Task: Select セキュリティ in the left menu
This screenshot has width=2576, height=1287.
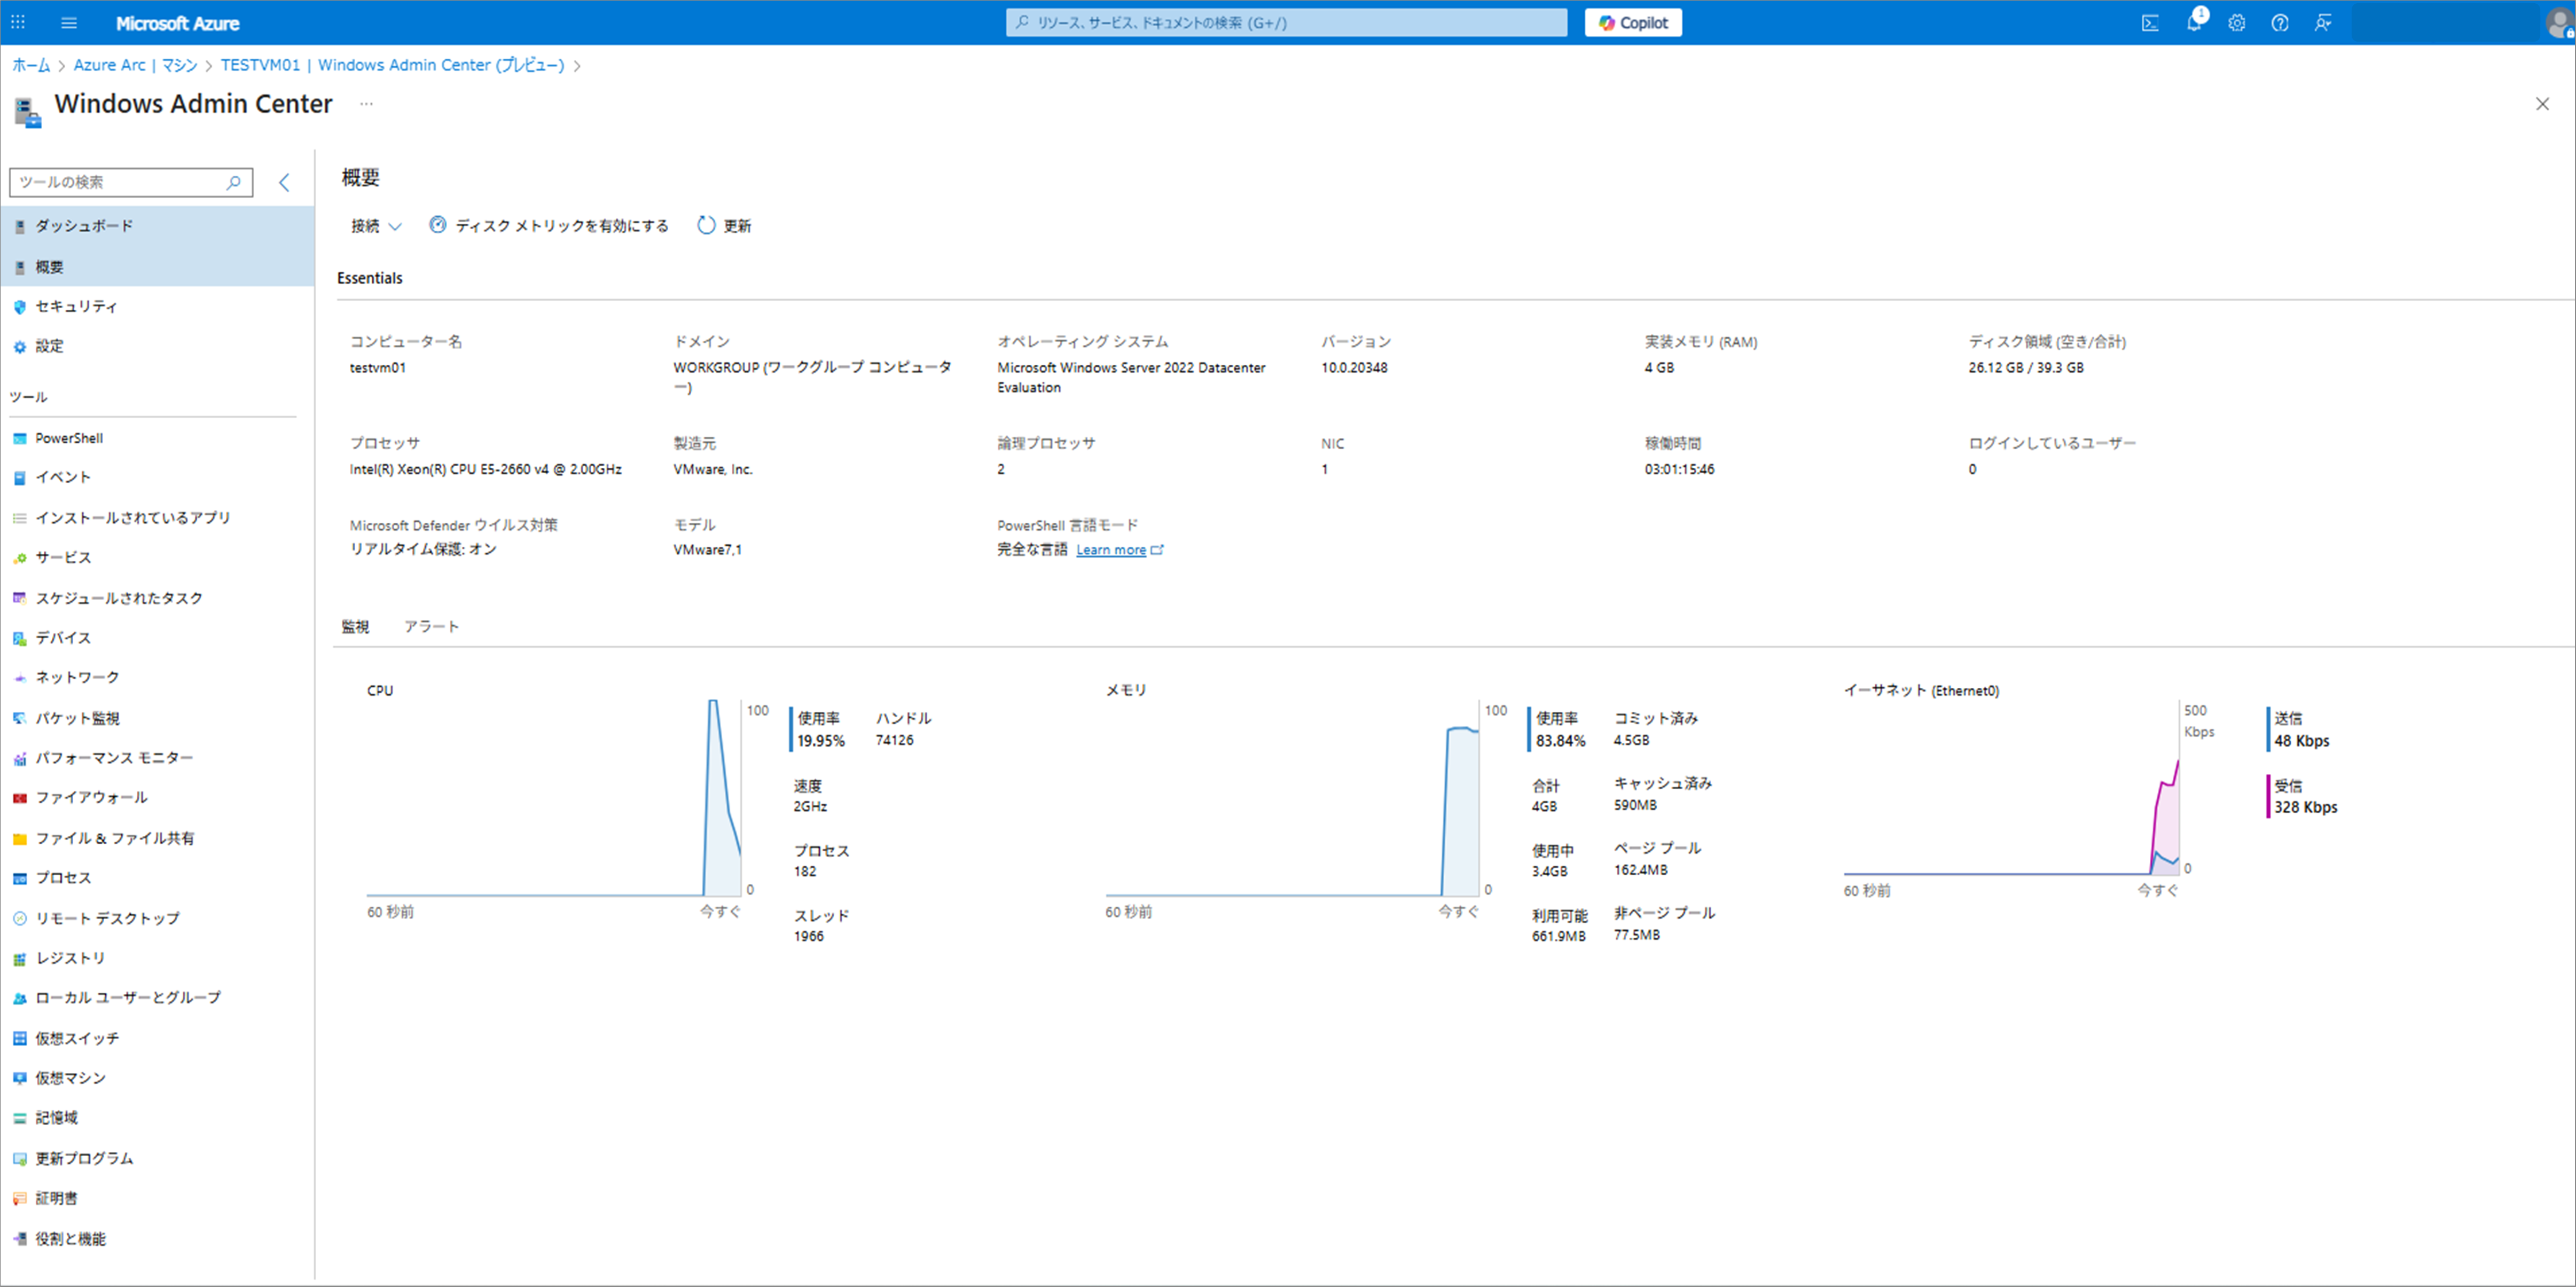Action: pos(76,306)
